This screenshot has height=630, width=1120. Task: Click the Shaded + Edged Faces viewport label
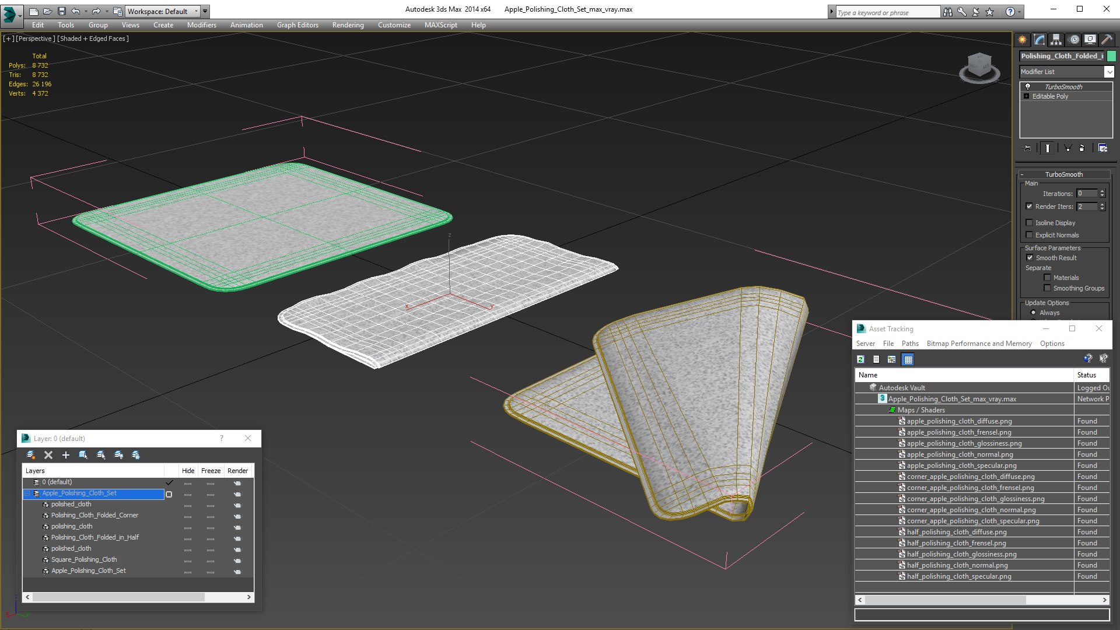pyautogui.click(x=93, y=38)
